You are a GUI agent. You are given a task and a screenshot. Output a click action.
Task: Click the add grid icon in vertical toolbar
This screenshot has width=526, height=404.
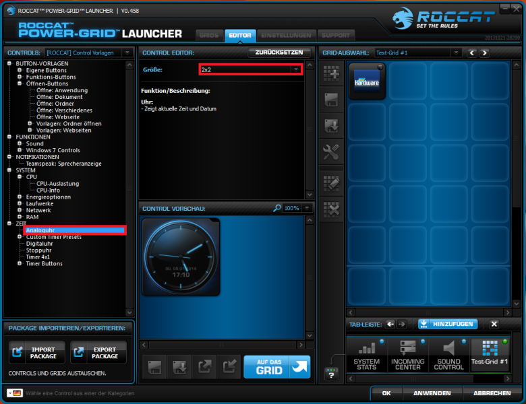331,73
